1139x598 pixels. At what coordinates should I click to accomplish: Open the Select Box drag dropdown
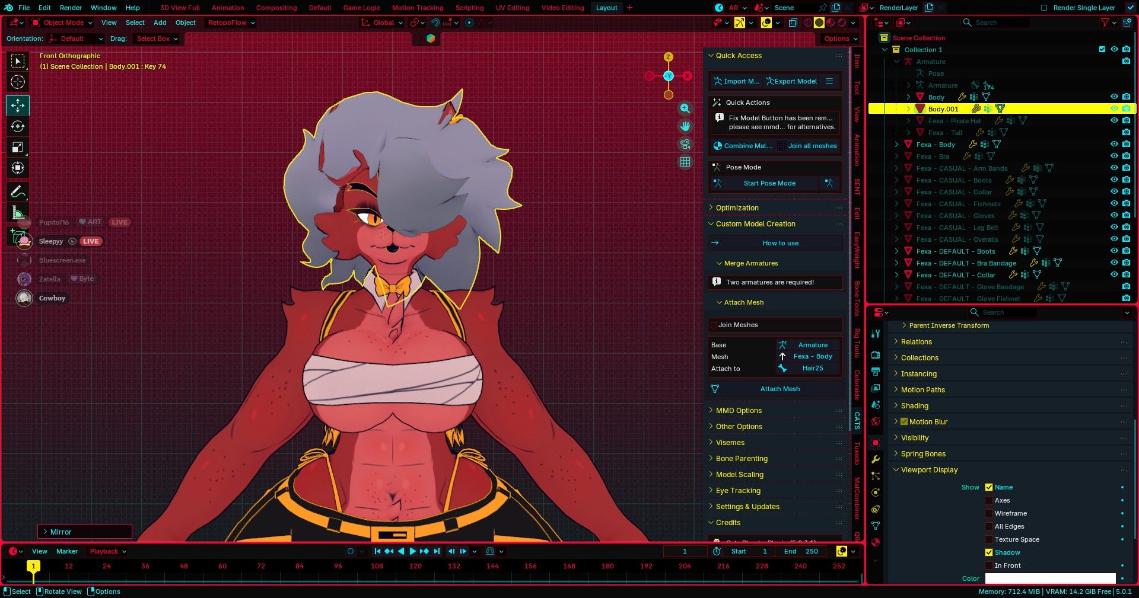click(157, 39)
